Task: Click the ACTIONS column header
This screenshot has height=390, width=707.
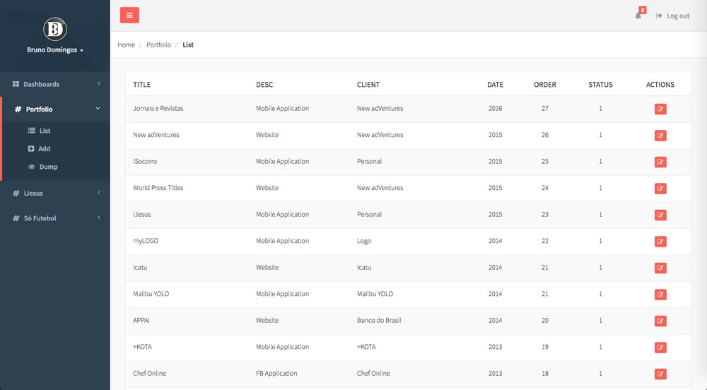Action: [x=660, y=85]
